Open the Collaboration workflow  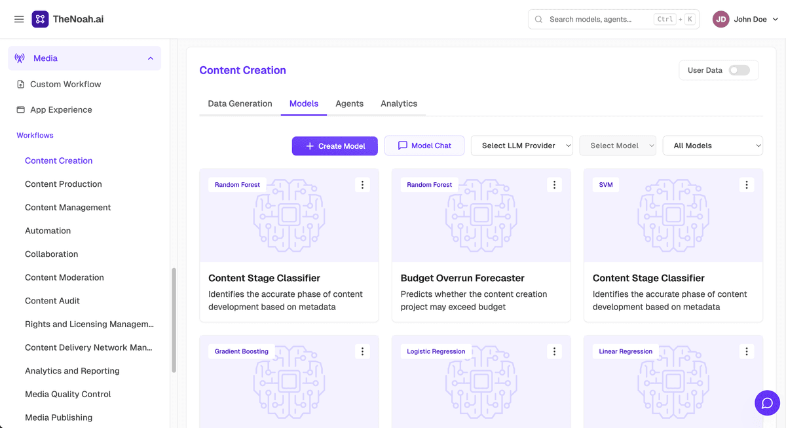(x=52, y=254)
